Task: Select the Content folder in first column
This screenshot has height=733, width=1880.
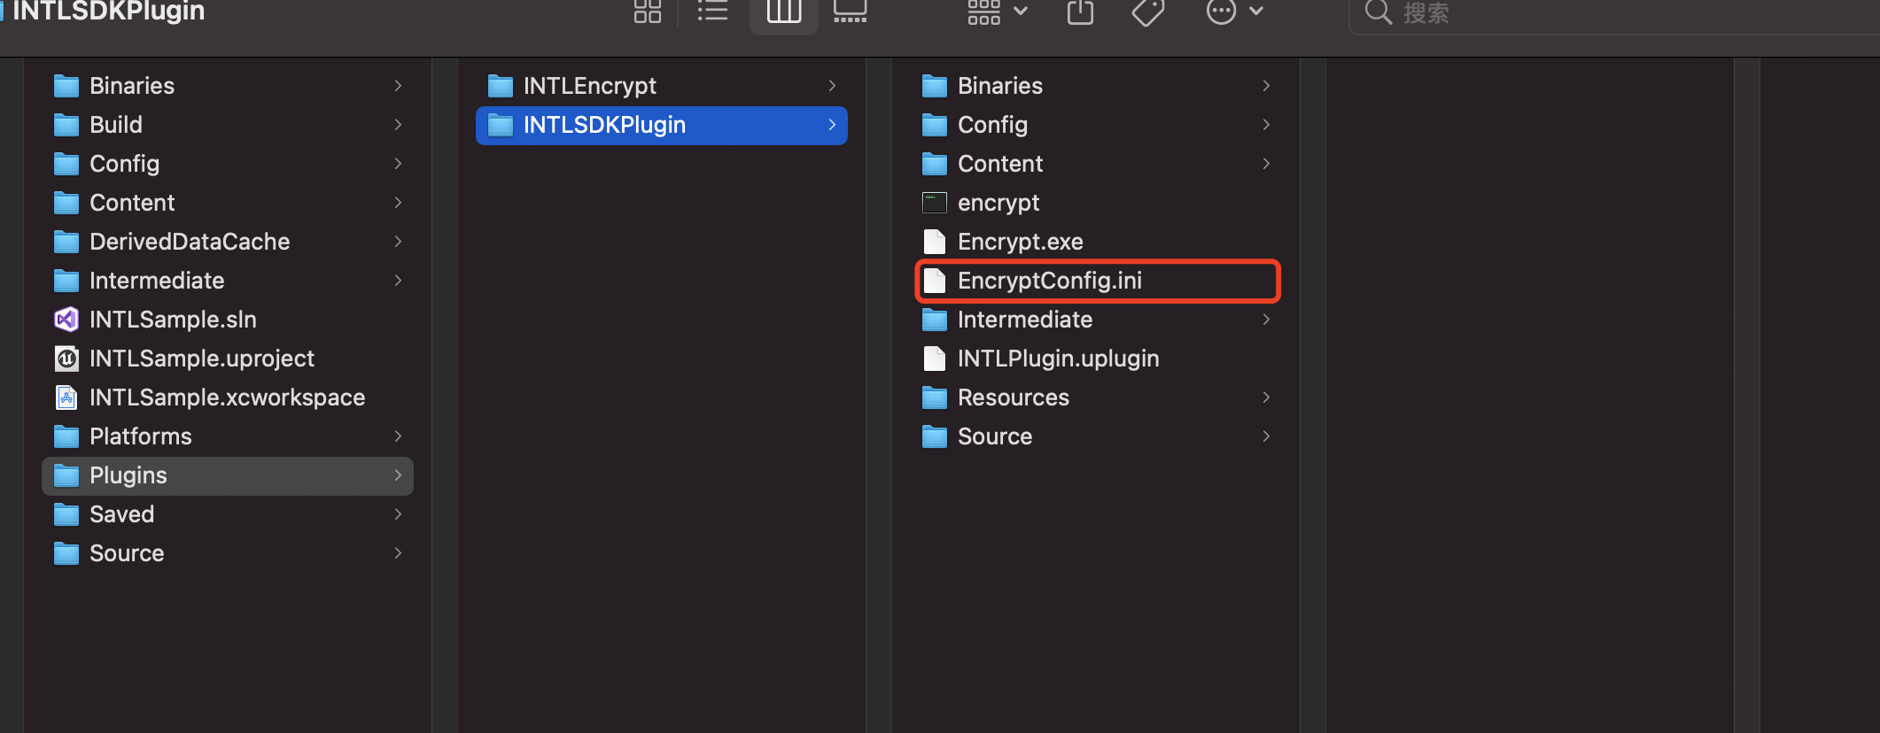Action: pos(228,203)
